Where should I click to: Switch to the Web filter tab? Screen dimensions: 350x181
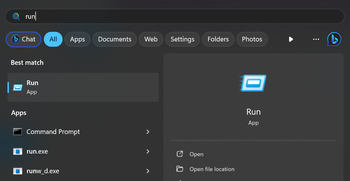coord(151,39)
